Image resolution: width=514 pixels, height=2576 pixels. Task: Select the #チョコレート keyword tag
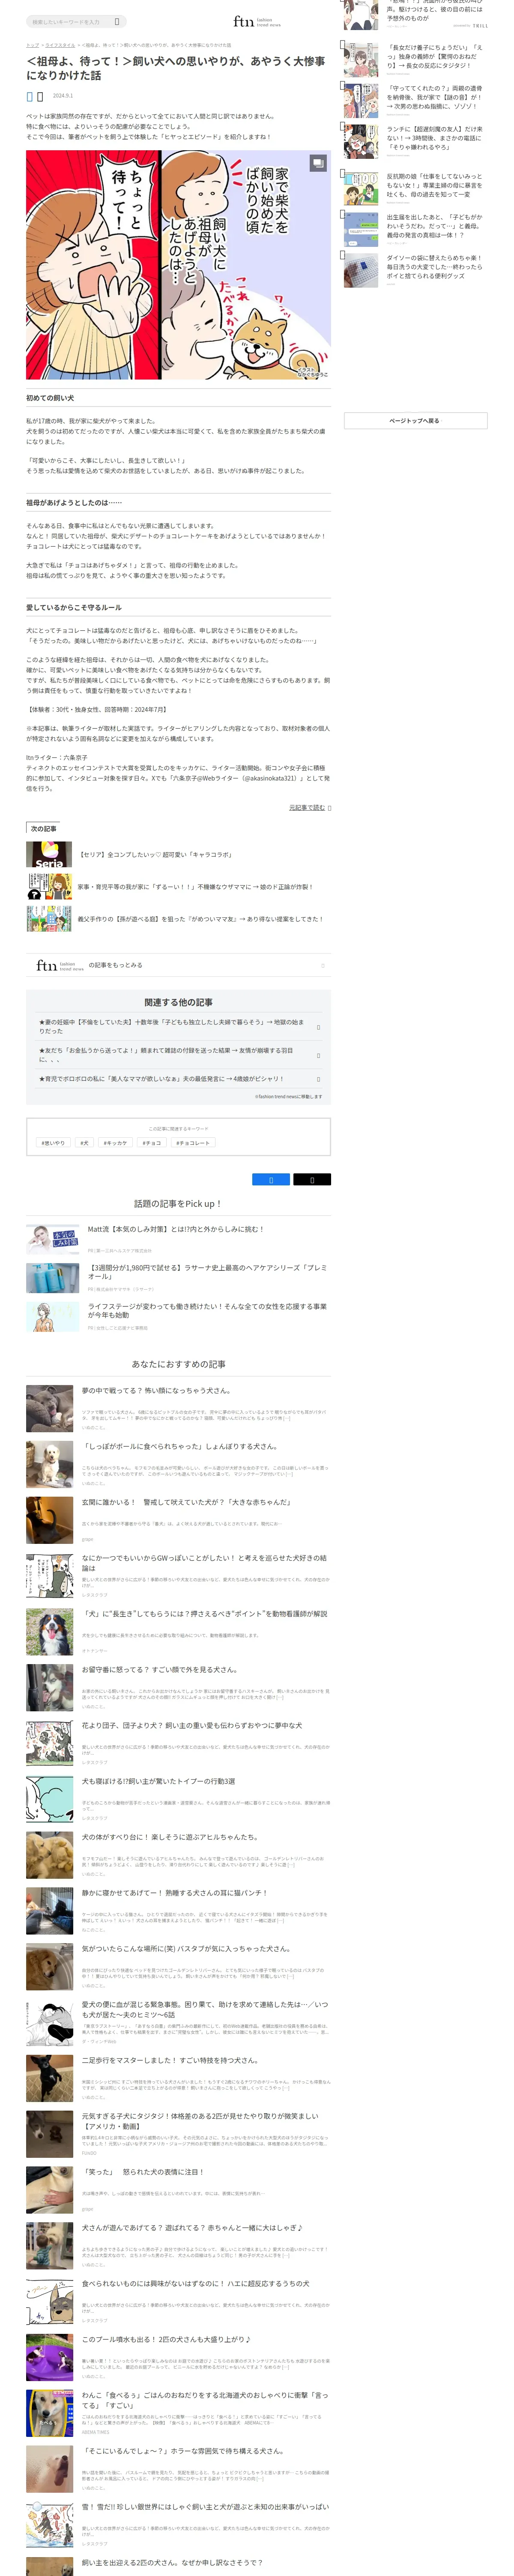(193, 1142)
